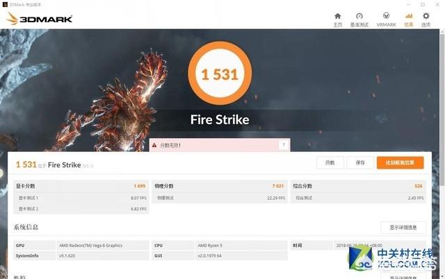This screenshot has width=445, height=279.
Task: Click the partially visible lower 显示详细信息 button
Action: coord(403,276)
